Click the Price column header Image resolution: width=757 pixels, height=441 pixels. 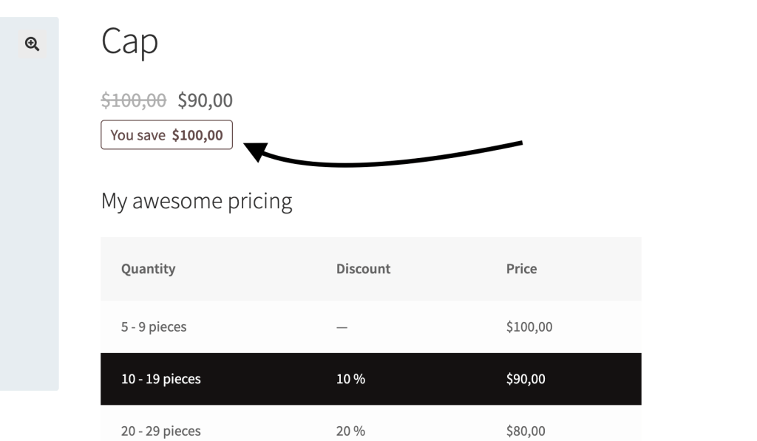(x=521, y=269)
